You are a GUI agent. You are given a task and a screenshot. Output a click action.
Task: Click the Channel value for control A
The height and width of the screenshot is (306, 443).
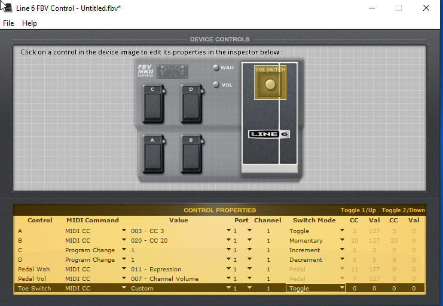[x=268, y=231]
